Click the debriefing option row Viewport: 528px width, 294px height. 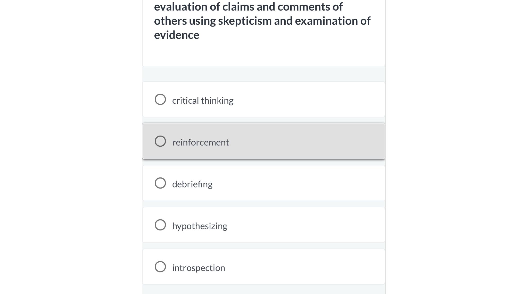(x=263, y=183)
